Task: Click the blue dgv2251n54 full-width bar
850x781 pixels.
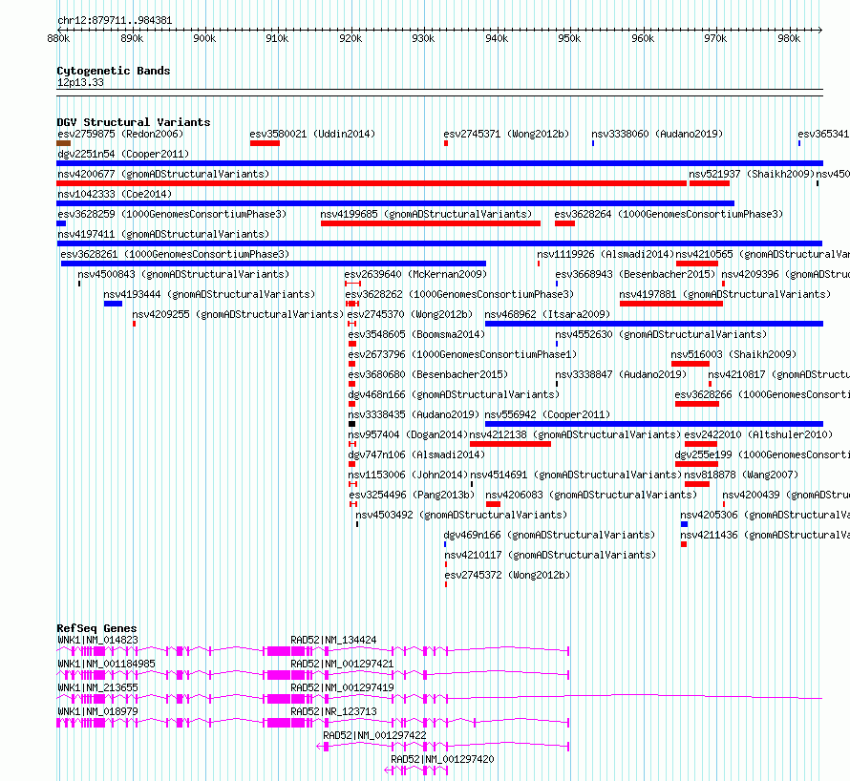Action: coord(439,163)
